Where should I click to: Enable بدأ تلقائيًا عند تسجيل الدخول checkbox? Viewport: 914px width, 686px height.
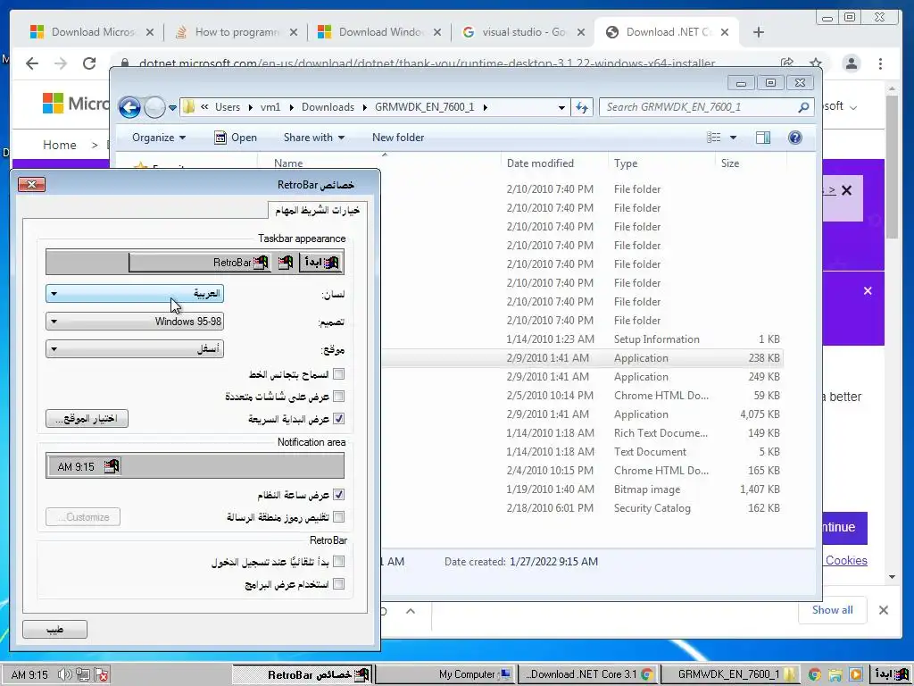(x=338, y=562)
